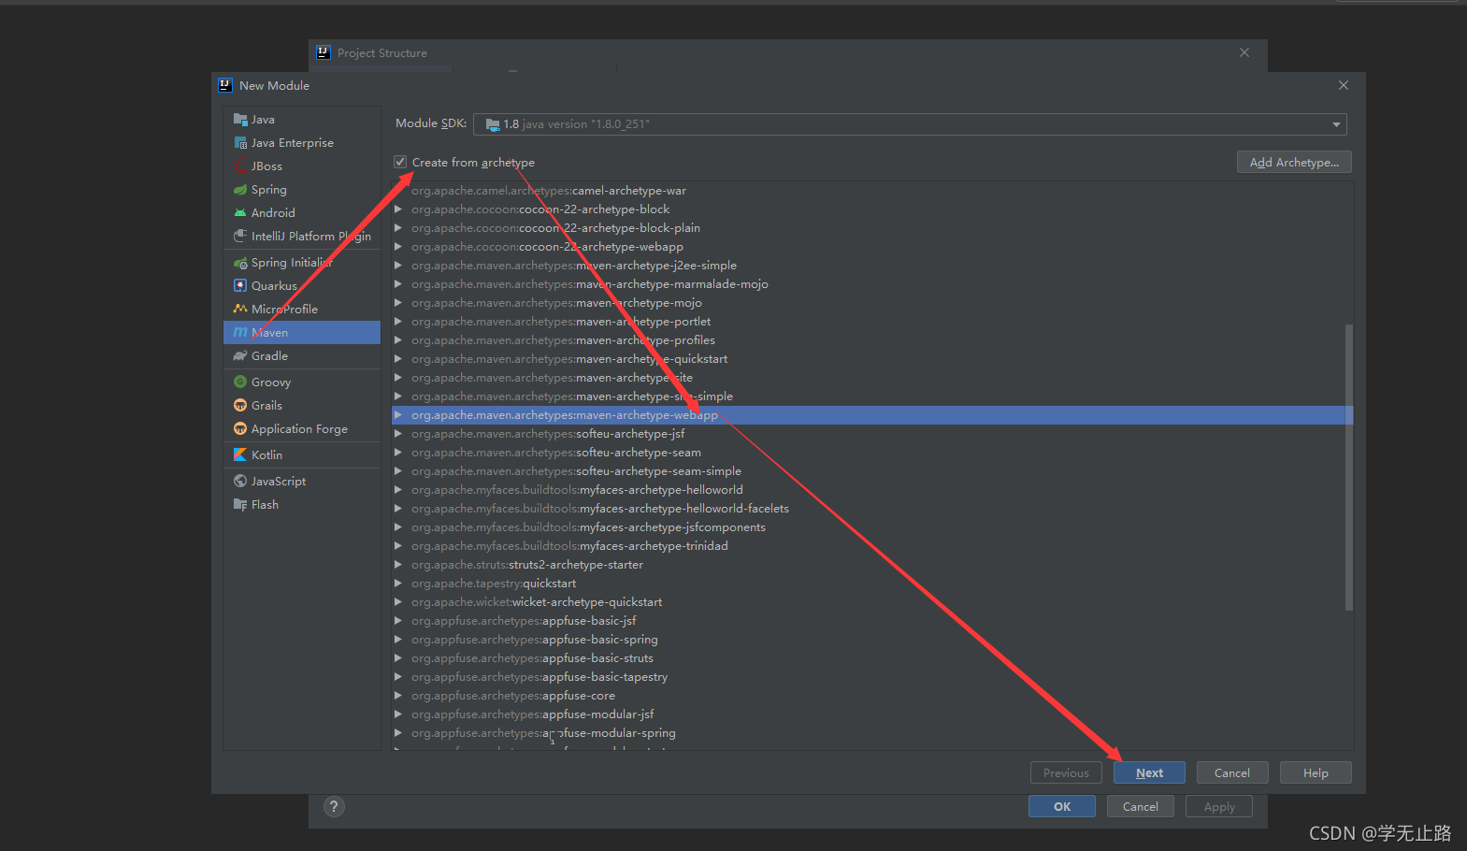
Task: Select the Flash module icon
Action: coord(240,505)
